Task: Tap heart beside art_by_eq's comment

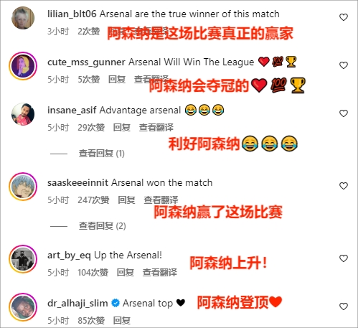Action: (344, 258)
